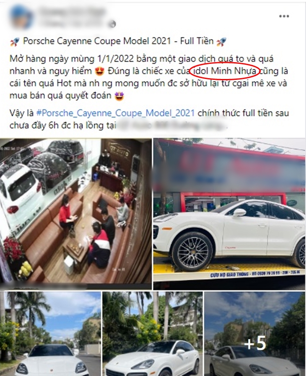This screenshot has height=376, width=306.
Task: Open the front view white Porsche photo
Action: pyautogui.click(x=50, y=334)
